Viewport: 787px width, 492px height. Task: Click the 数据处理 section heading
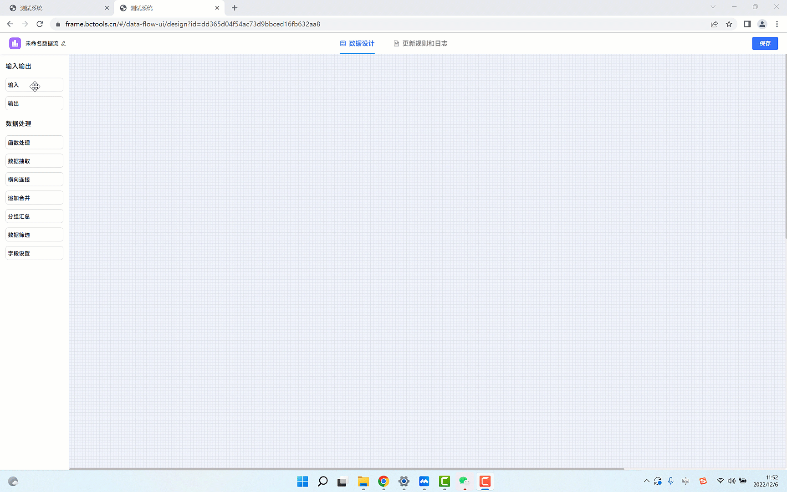[x=18, y=123]
